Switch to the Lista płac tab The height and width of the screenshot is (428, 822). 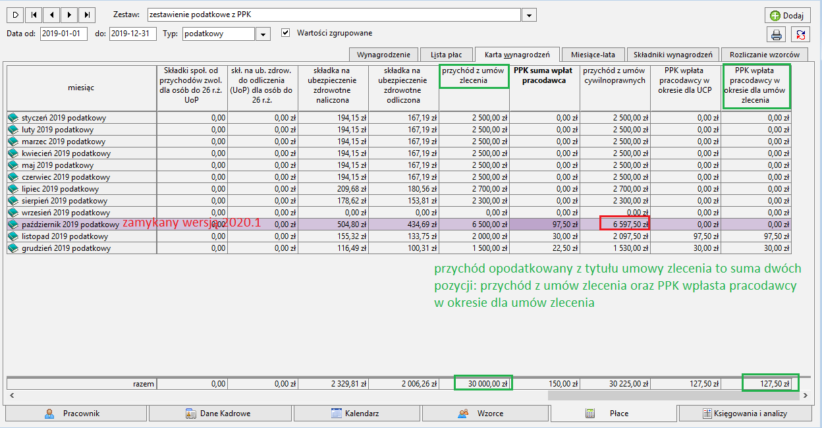point(447,55)
